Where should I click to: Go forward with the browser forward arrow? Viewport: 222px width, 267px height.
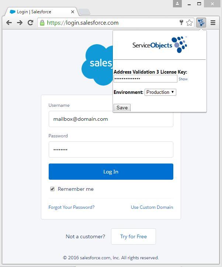20,22
